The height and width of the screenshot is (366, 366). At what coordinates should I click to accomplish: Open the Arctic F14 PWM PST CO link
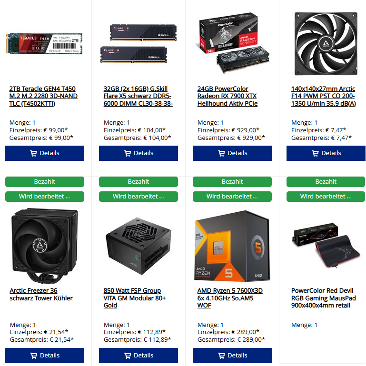(x=323, y=96)
